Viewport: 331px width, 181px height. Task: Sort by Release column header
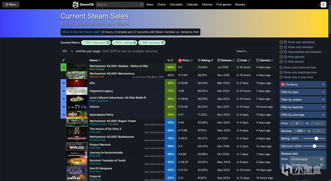click(226, 60)
